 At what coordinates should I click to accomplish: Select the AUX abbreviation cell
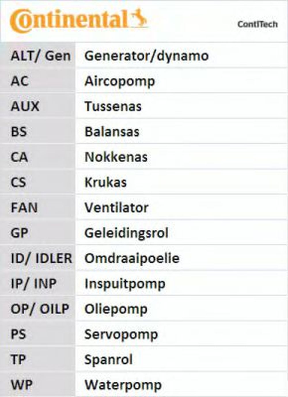[25, 107]
